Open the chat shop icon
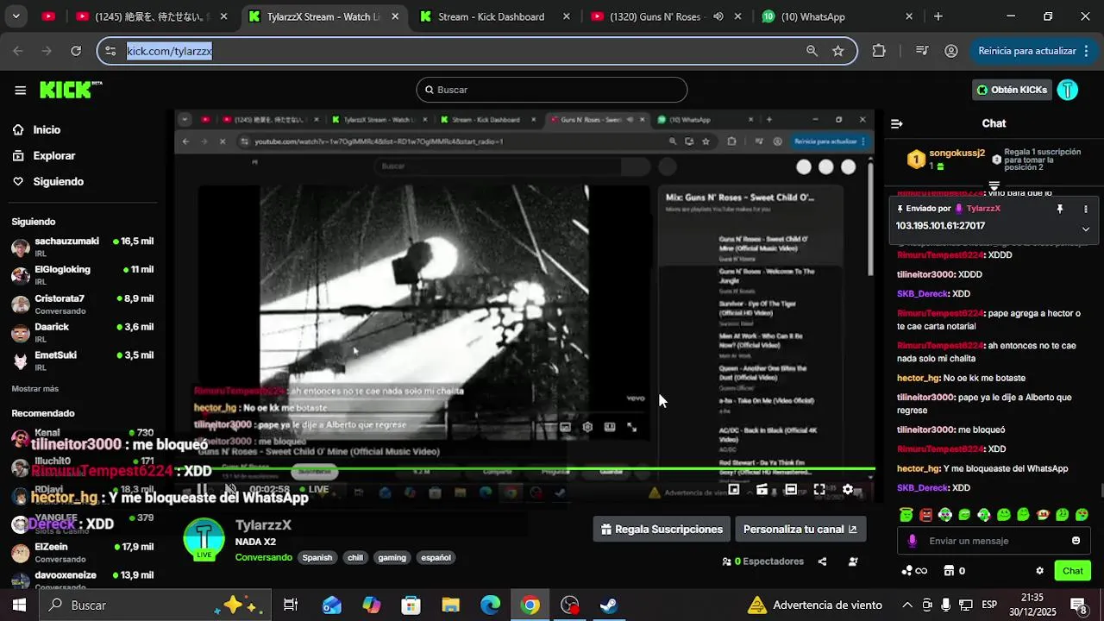Screen dimensions: 1104x621 949,571
